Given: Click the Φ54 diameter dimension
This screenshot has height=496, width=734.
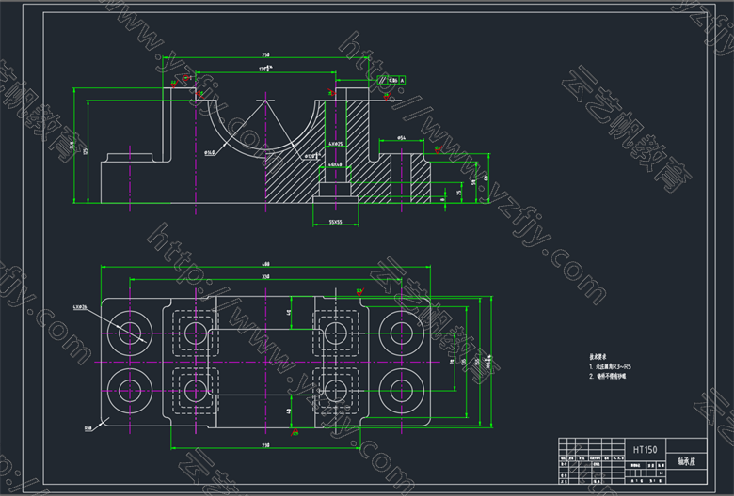Looking at the screenshot, I should [401, 138].
